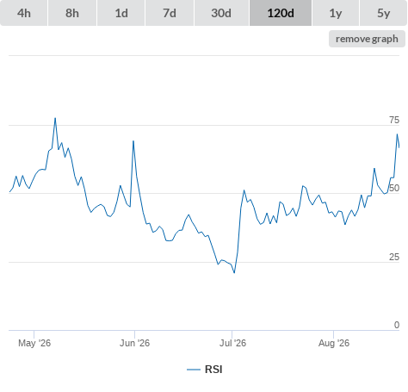Click the 75 level axis label
Screen dimensions: 408x392
[x=394, y=120]
